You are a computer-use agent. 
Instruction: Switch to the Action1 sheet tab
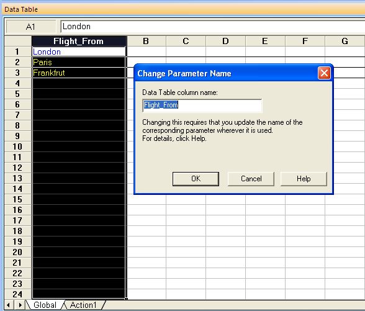[x=83, y=305]
